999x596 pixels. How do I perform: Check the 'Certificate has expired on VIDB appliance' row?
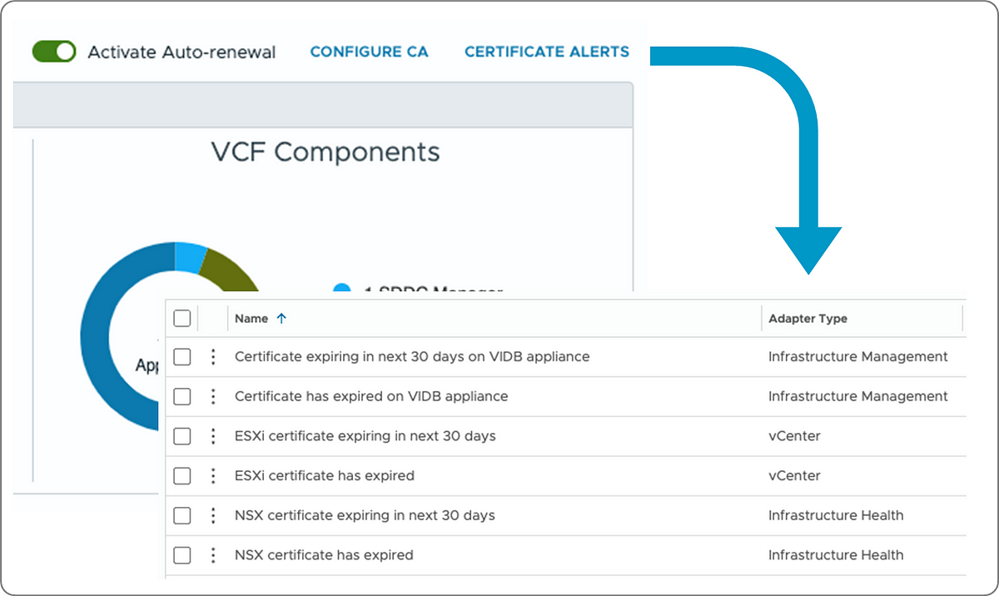click(x=182, y=397)
